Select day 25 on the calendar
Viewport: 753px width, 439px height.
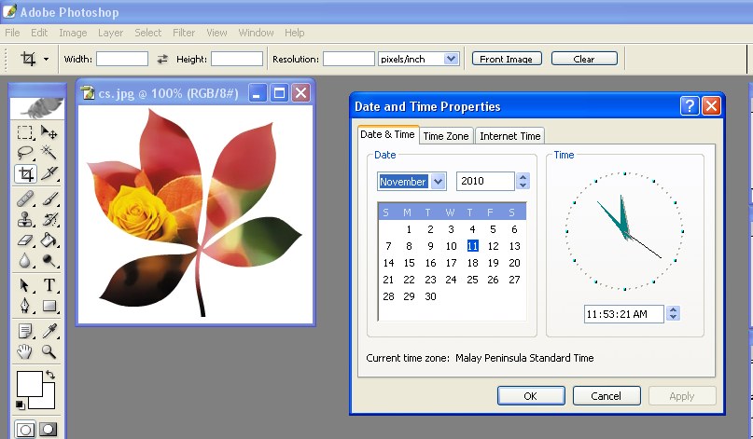[472, 280]
